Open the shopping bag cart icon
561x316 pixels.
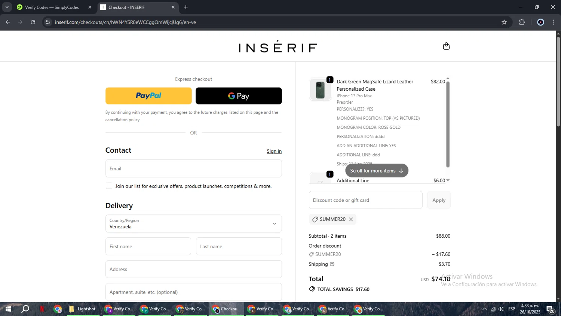coord(446,46)
